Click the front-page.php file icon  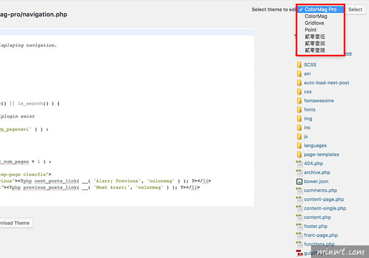pyautogui.click(x=299, y=235)
